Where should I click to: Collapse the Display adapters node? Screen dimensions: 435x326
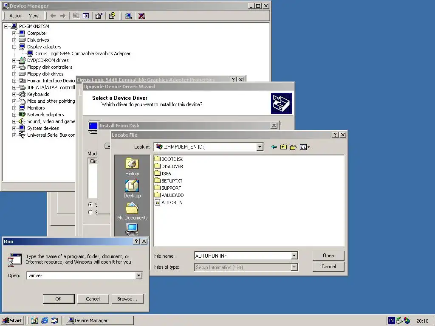tap(14, 47)
